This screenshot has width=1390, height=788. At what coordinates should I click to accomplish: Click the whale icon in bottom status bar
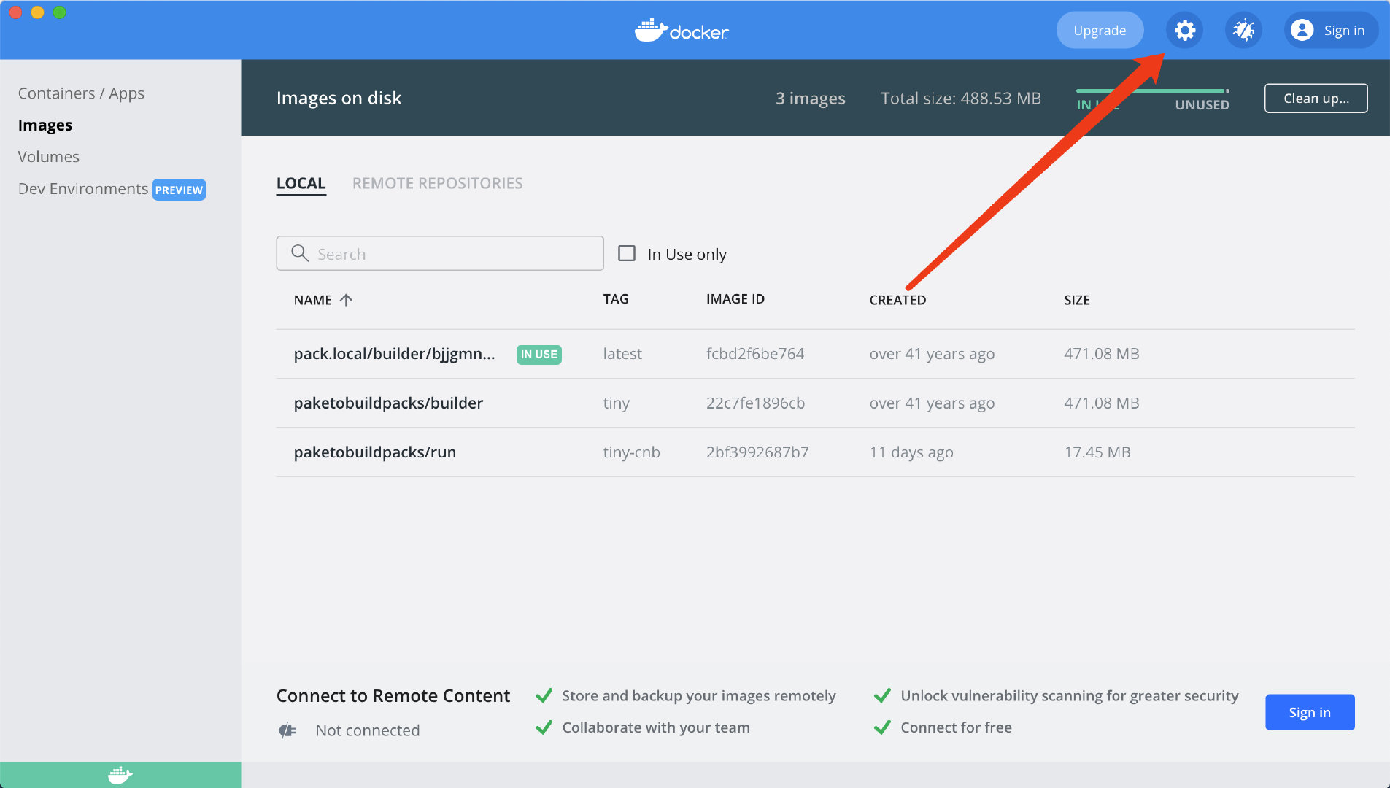pos(120,775)
